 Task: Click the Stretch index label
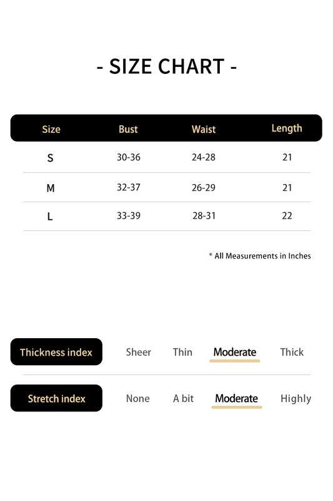pyautogui.click(x=56, y=398)
